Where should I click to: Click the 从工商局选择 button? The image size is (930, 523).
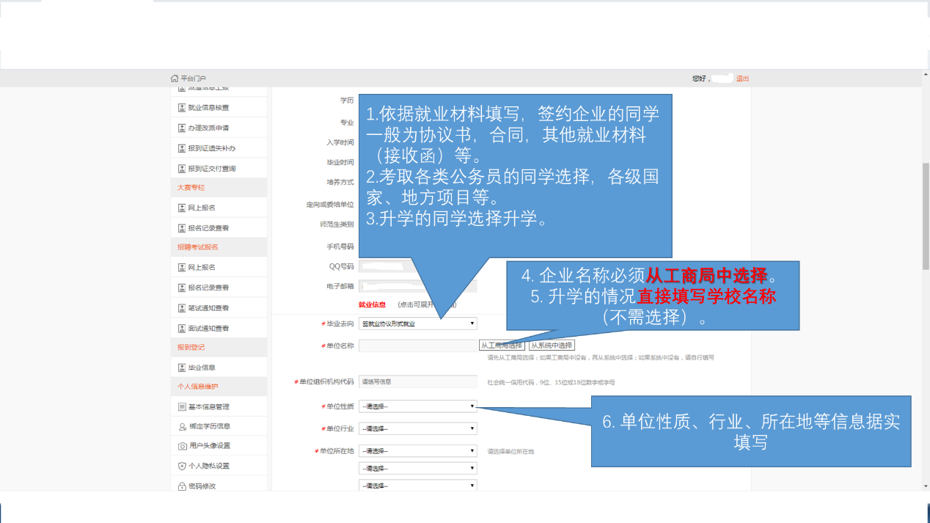(x=502, y=345)
